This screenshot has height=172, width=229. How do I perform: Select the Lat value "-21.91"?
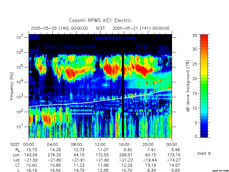tap(78, 160)
